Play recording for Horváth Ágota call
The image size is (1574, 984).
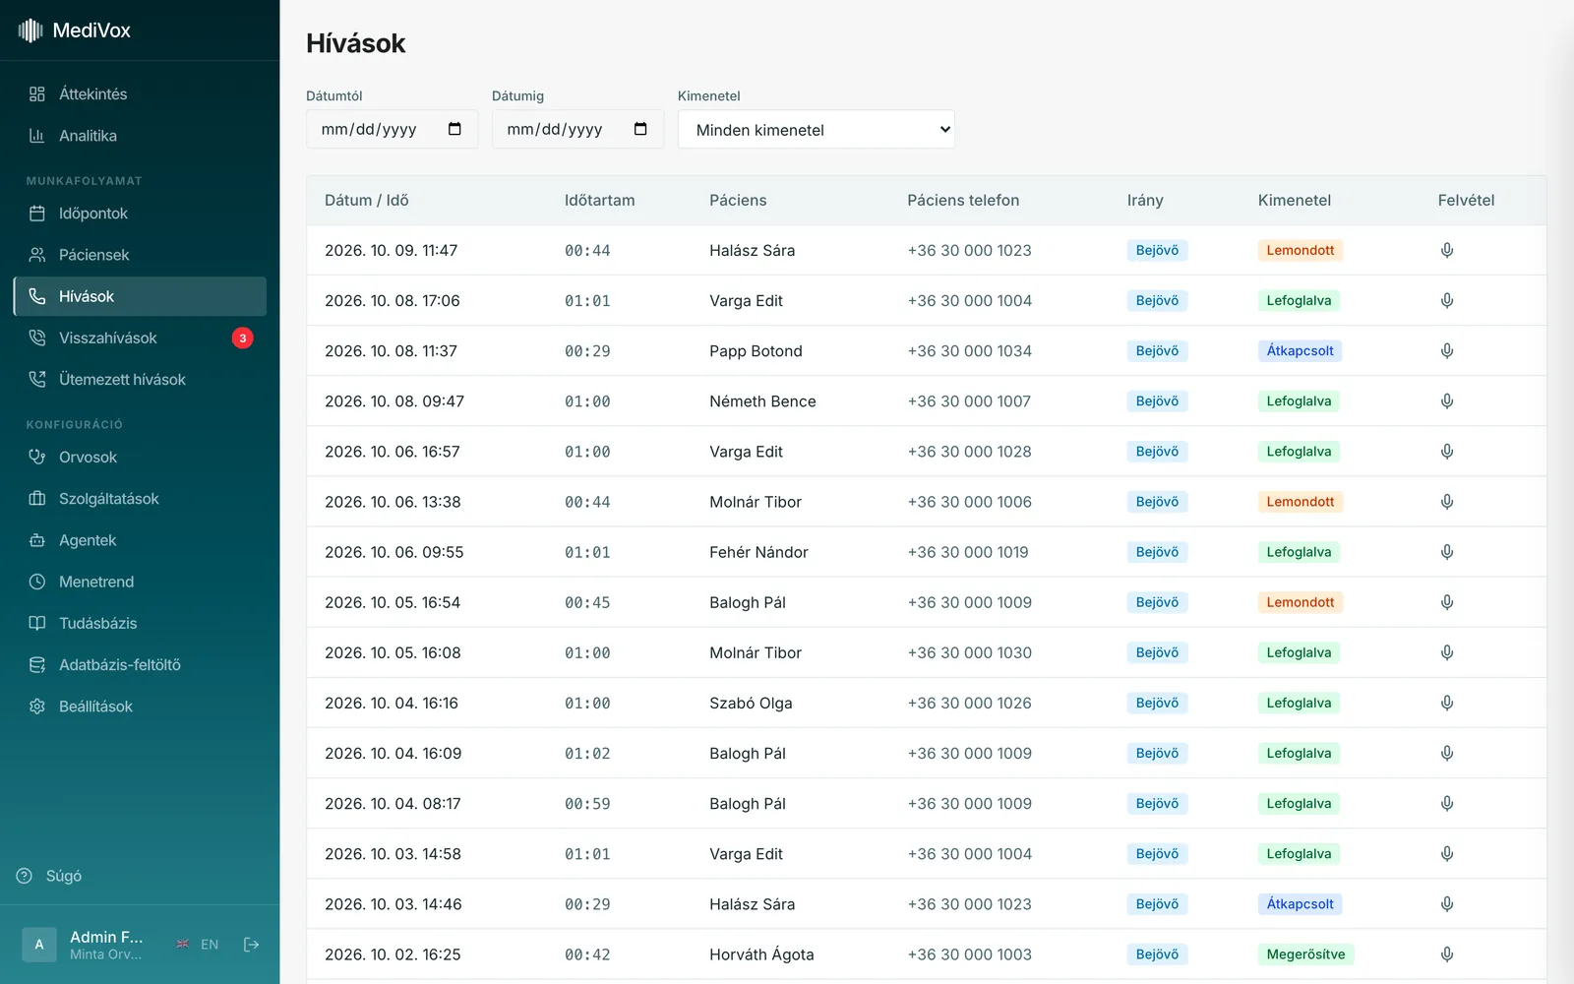tap(1446, 954)
